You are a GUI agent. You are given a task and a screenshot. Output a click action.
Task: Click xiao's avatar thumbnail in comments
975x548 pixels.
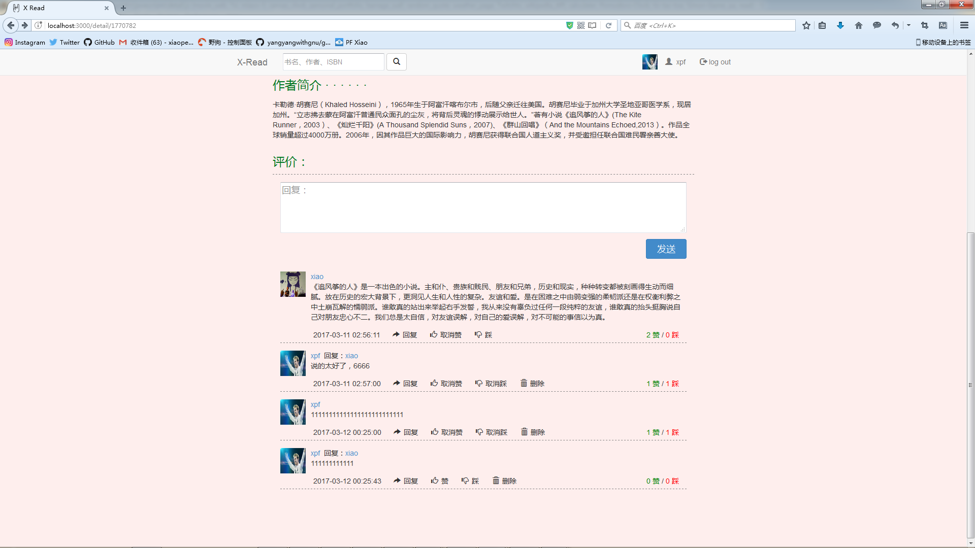[x=293, y=284]
